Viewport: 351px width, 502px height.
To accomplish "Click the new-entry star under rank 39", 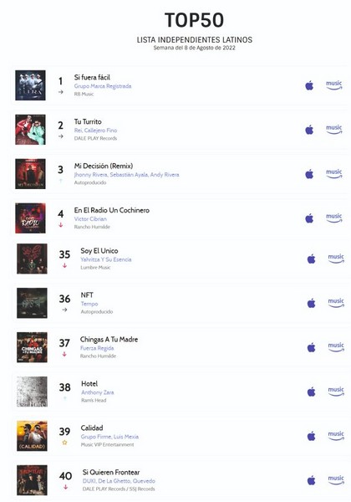I will click(64, 443).
